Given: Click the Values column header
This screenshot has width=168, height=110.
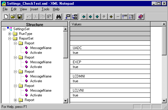Looking at the screenshot, I should click(x=110, y=24).
